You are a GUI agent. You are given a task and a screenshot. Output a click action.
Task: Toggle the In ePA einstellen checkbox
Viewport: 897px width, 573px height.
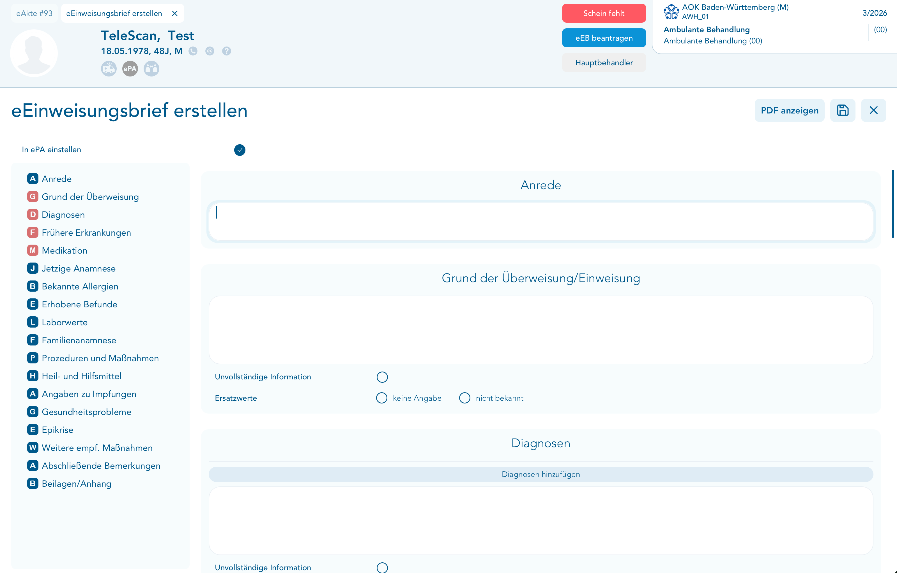click(x=240, y=150)
